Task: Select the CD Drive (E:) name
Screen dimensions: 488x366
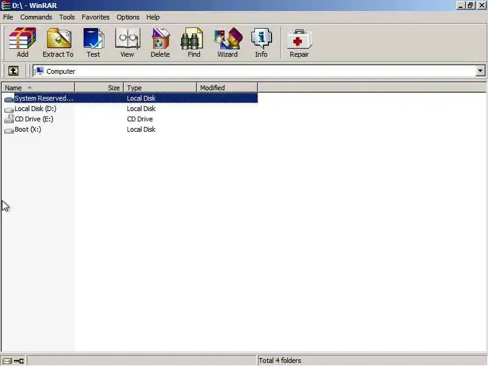Action: [x=34, y=119]
